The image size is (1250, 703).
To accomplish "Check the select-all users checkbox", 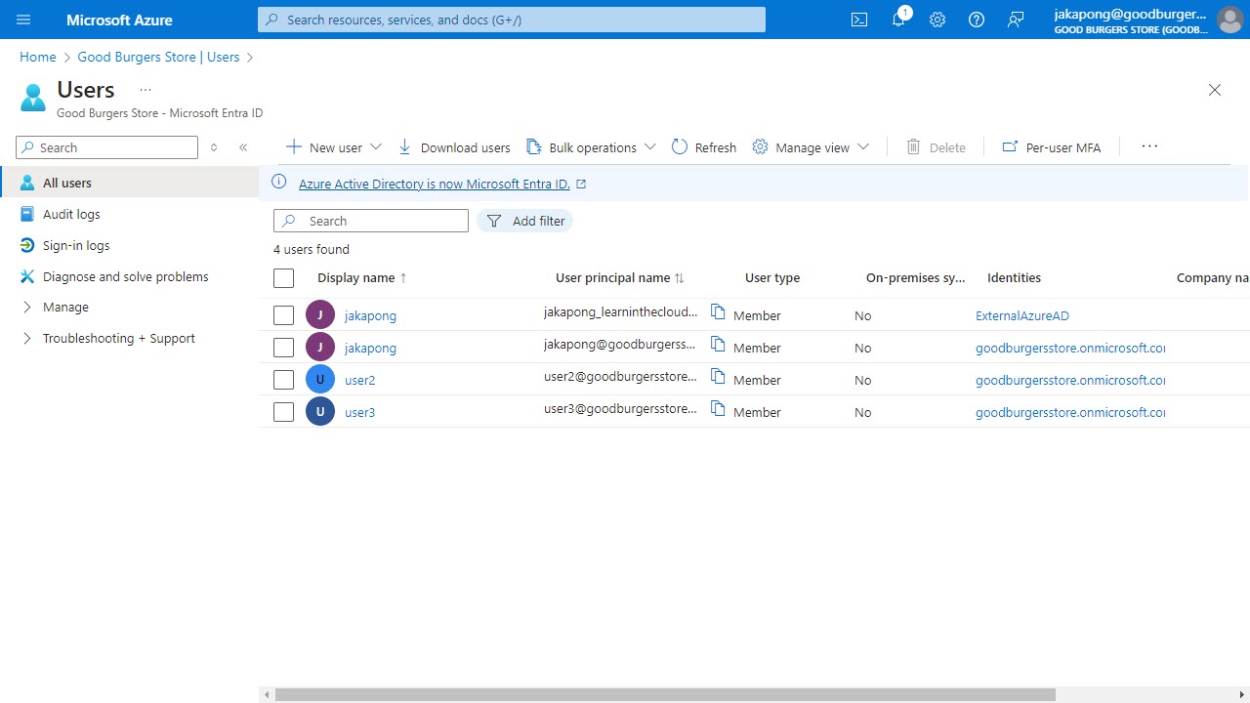I will tap(283, 278).
